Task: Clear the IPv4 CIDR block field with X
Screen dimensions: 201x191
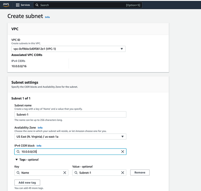Action: [123, 152]
